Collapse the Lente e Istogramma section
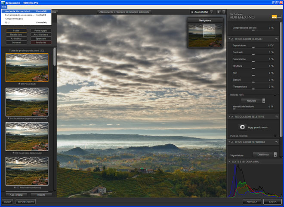Screen dimensions: 284x207 pyautogui.click(x=229, y=161)
